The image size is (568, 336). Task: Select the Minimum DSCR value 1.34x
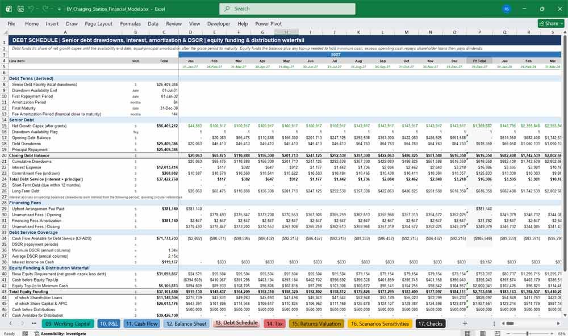pos(173,250)
